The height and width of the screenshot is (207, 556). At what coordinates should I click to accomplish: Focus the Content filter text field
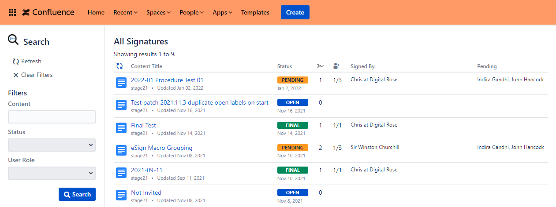pos(52,117)
